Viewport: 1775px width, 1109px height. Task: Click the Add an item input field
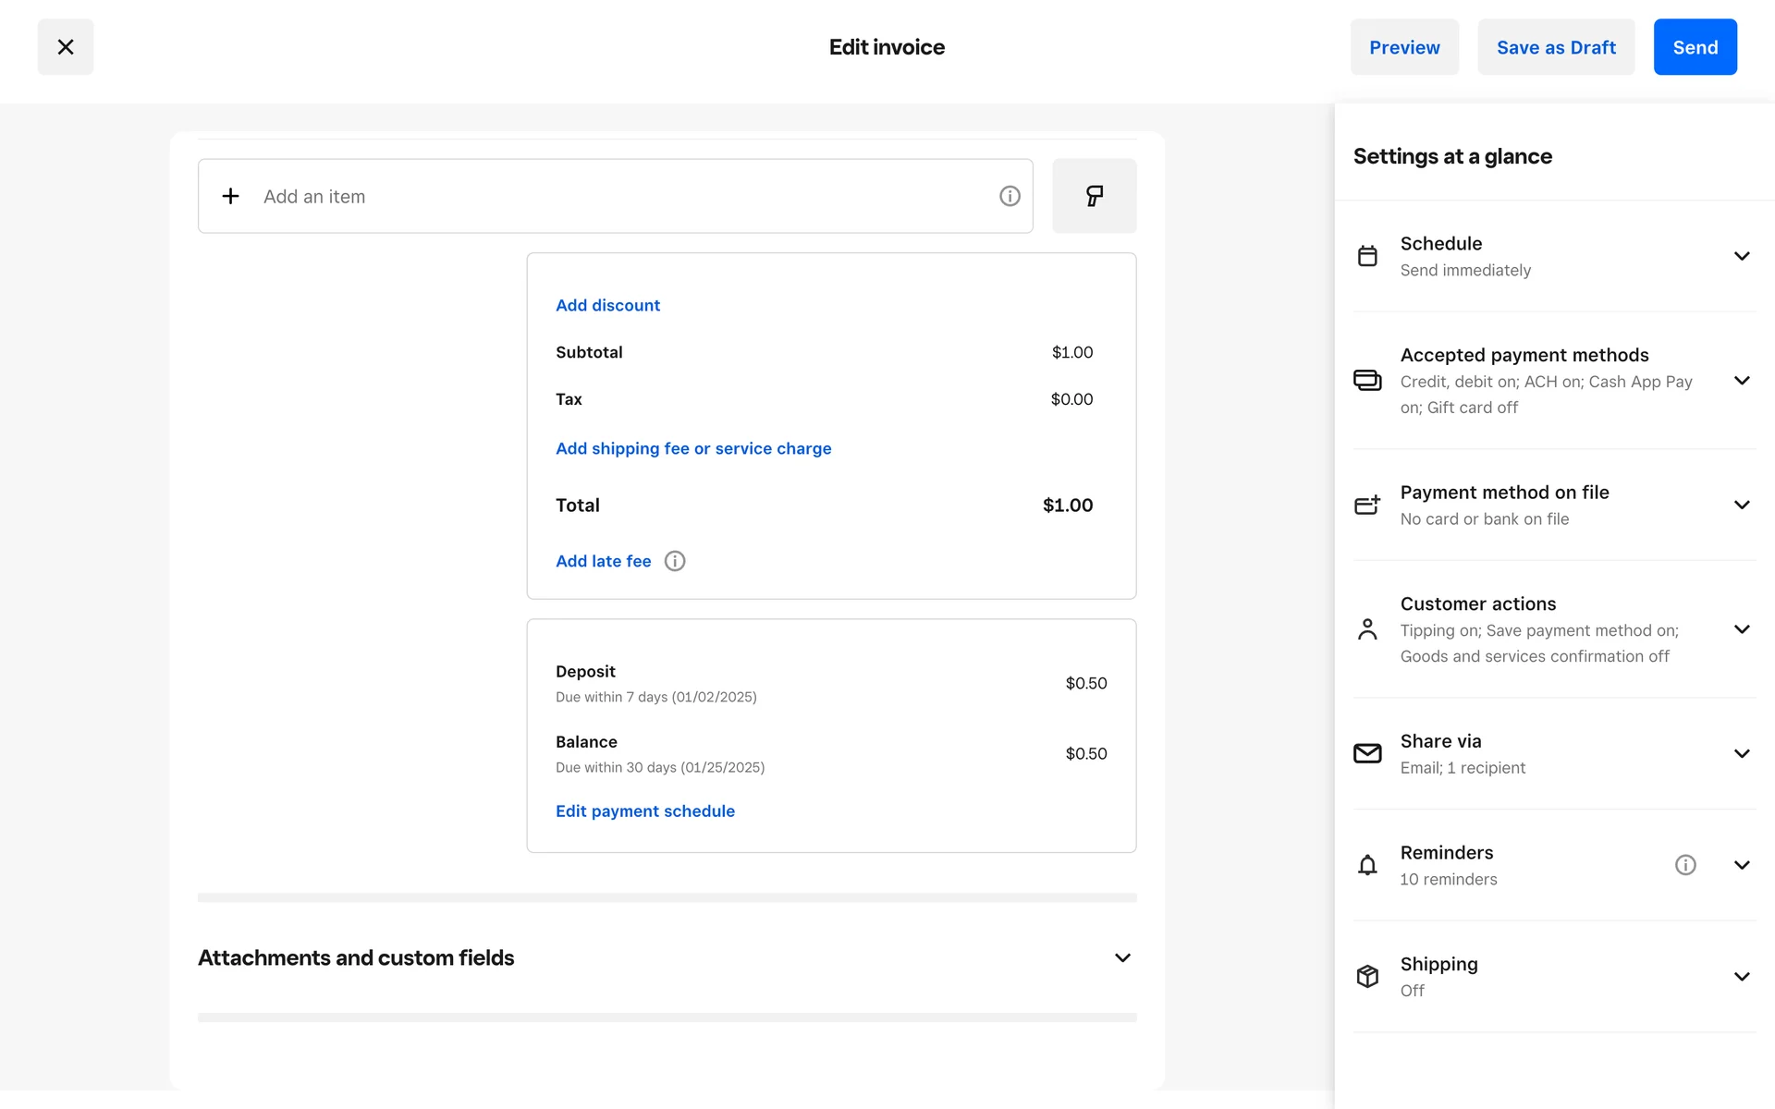[610, 196]
